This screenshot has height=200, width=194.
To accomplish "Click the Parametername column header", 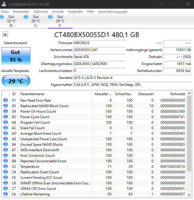I will click(x=55, y=94).
